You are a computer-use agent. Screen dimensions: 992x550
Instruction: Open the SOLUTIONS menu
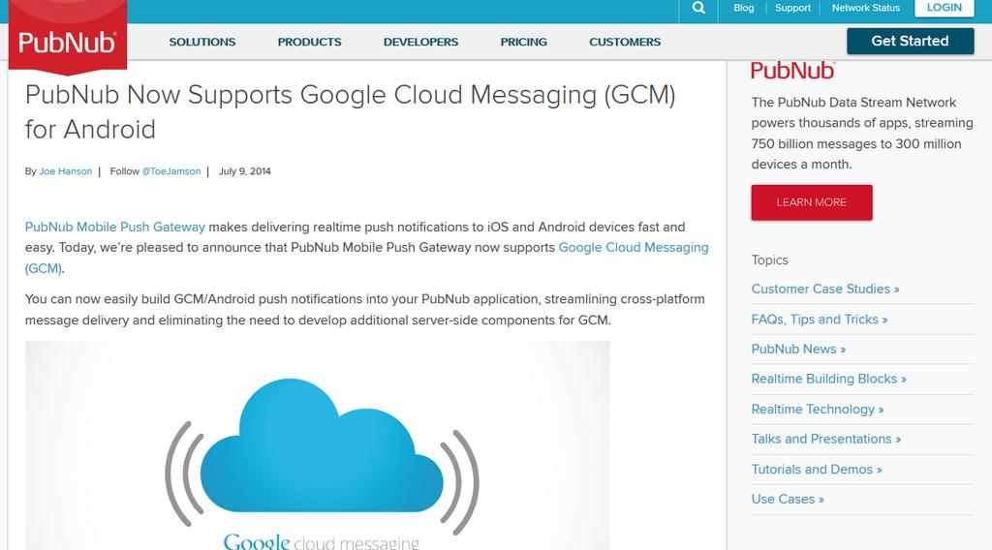pyautogui.click(x=201, y=42)
